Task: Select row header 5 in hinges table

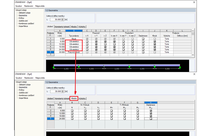Action: (x=51, y=119)
